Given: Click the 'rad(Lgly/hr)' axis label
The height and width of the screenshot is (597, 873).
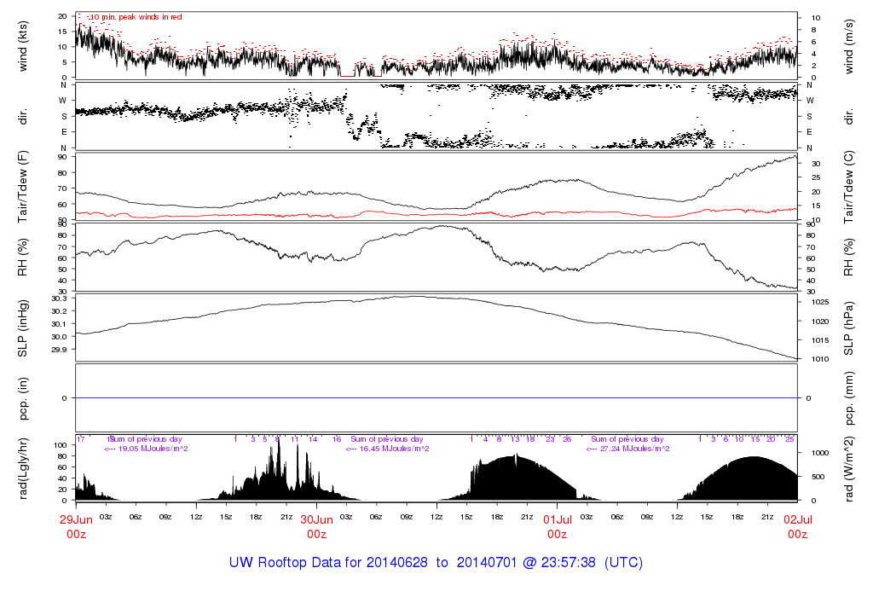Looking at the screenshot, I should point(23,467).
